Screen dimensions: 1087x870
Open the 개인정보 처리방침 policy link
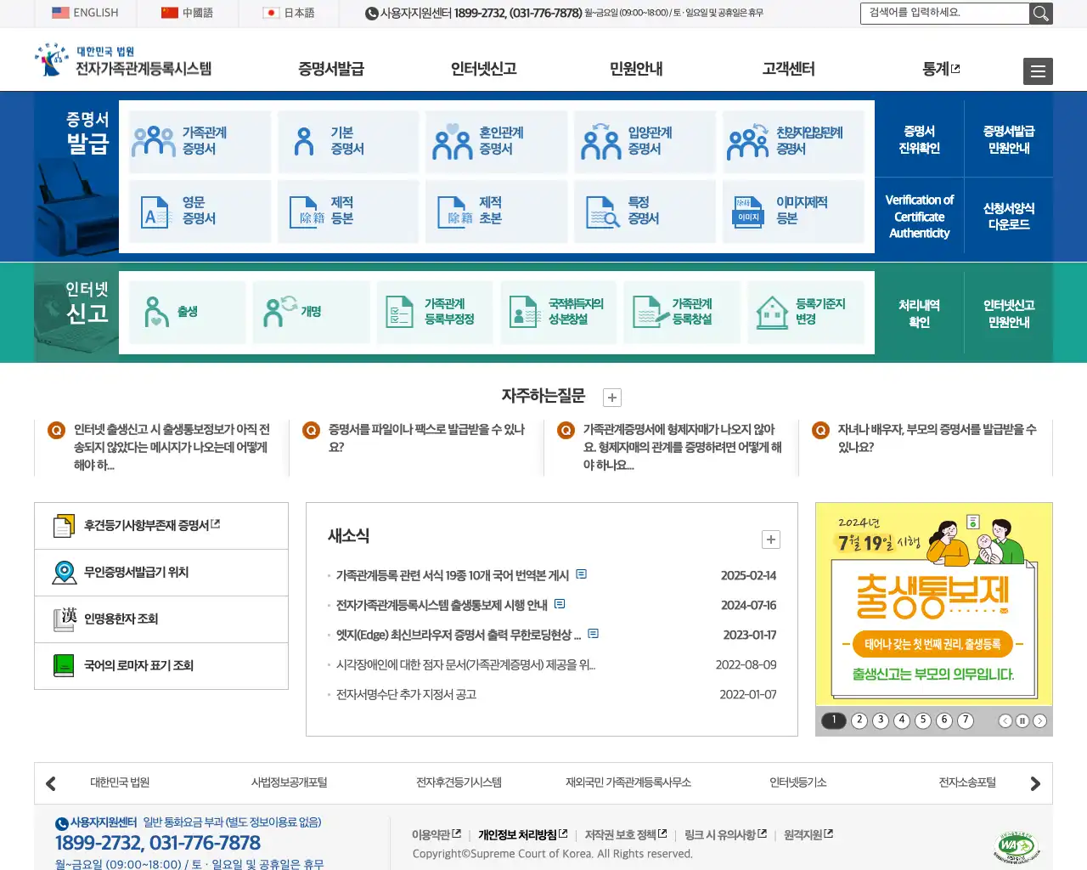coord(520,834)
